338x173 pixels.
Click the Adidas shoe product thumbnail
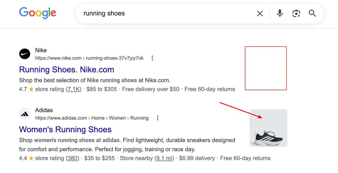pos(268,128)
